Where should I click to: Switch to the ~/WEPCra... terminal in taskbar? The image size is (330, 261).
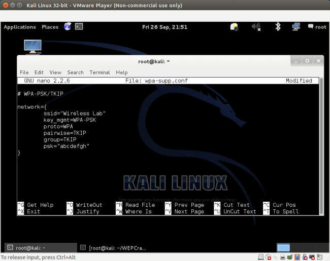(x=114, y=248)
